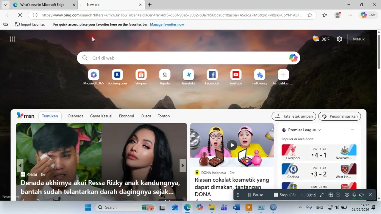Open the Booking.com quick link
Viewport: 381px width, 214px height.
pos(117,77)
